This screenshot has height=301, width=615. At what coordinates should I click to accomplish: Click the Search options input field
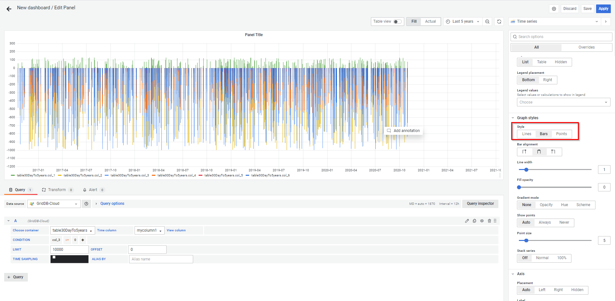[x=561, y=37]
